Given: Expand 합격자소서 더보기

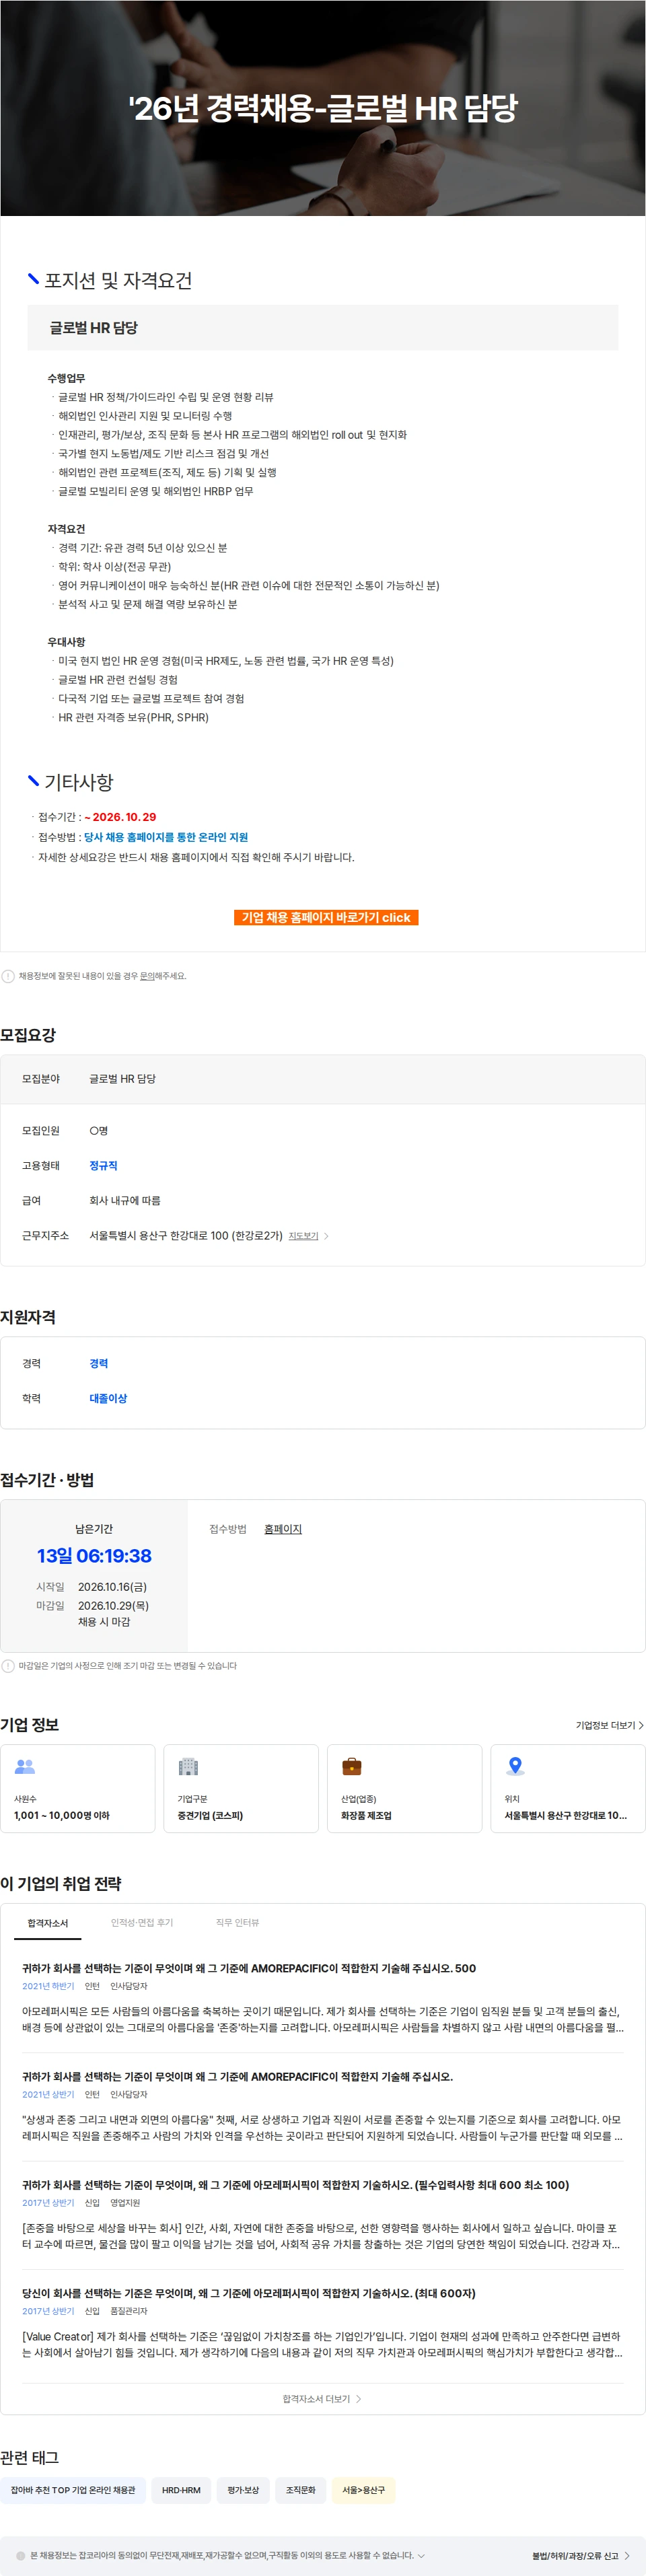Looking at the screenshot, I should click(322, 2399).
